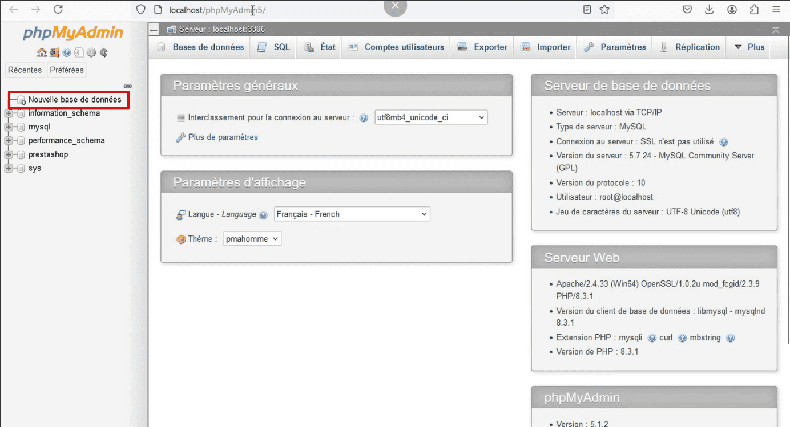Viewport: 790px width, 427px height.
Task: Open the phpMyAdmin documentation help icon
Action: (x=67, y=53)
